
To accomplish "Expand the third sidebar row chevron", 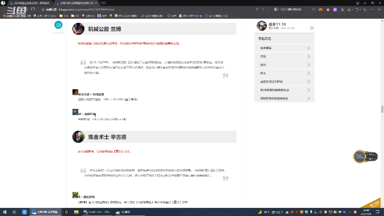I will pyautogui.click(x=309, y=65).
